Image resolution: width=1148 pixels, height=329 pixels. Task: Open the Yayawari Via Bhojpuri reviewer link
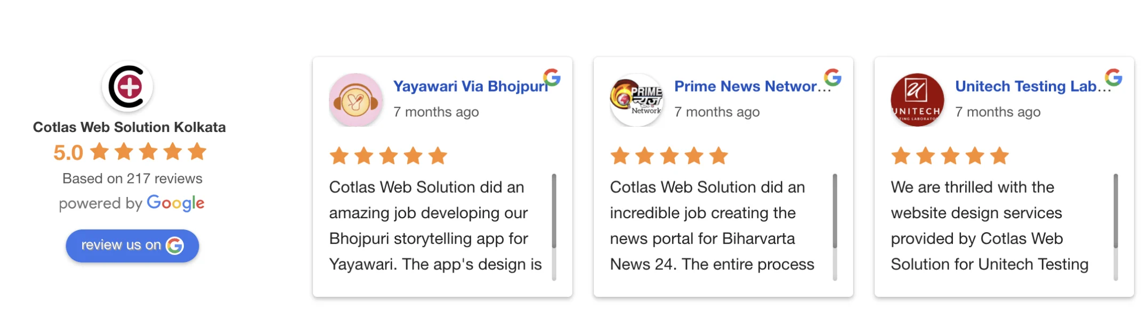click(471, 86)
